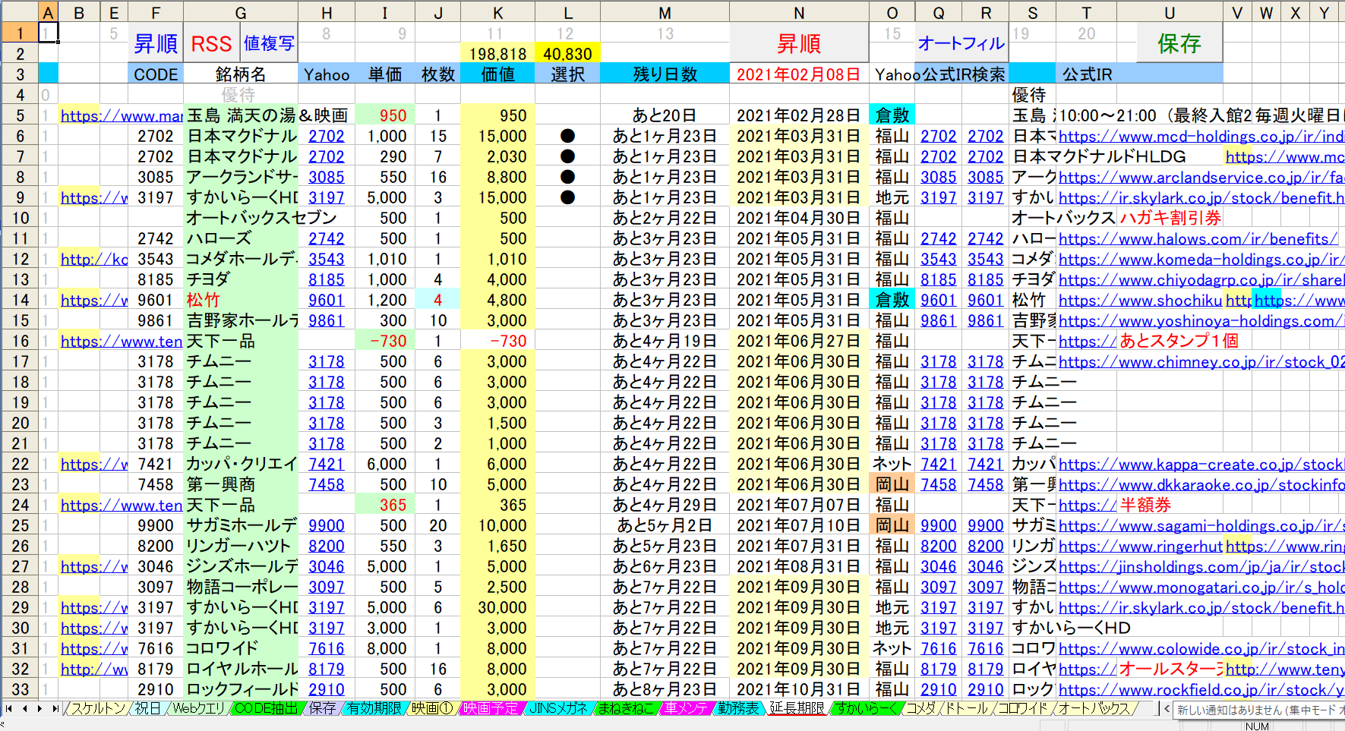This screenshot has height=731, width=1345.
Task: Select the red -730 price cell in column I
Action: pyautogui.click(x=385, y=341)
